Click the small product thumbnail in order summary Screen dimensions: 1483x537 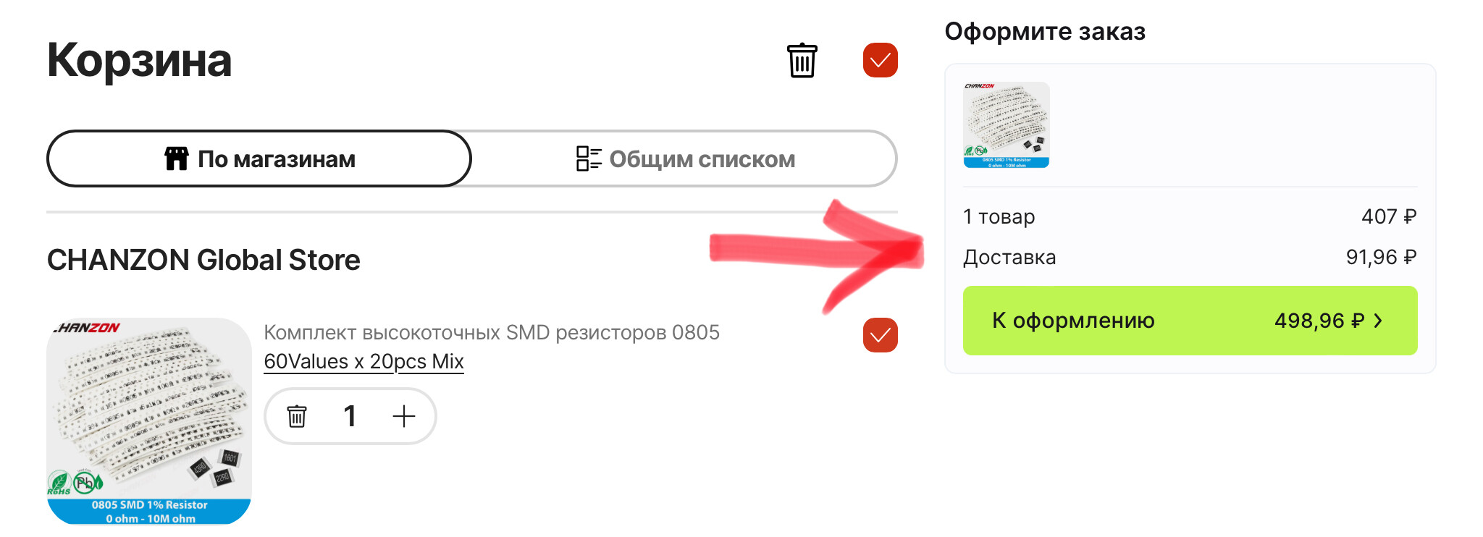click(1006, 124)
